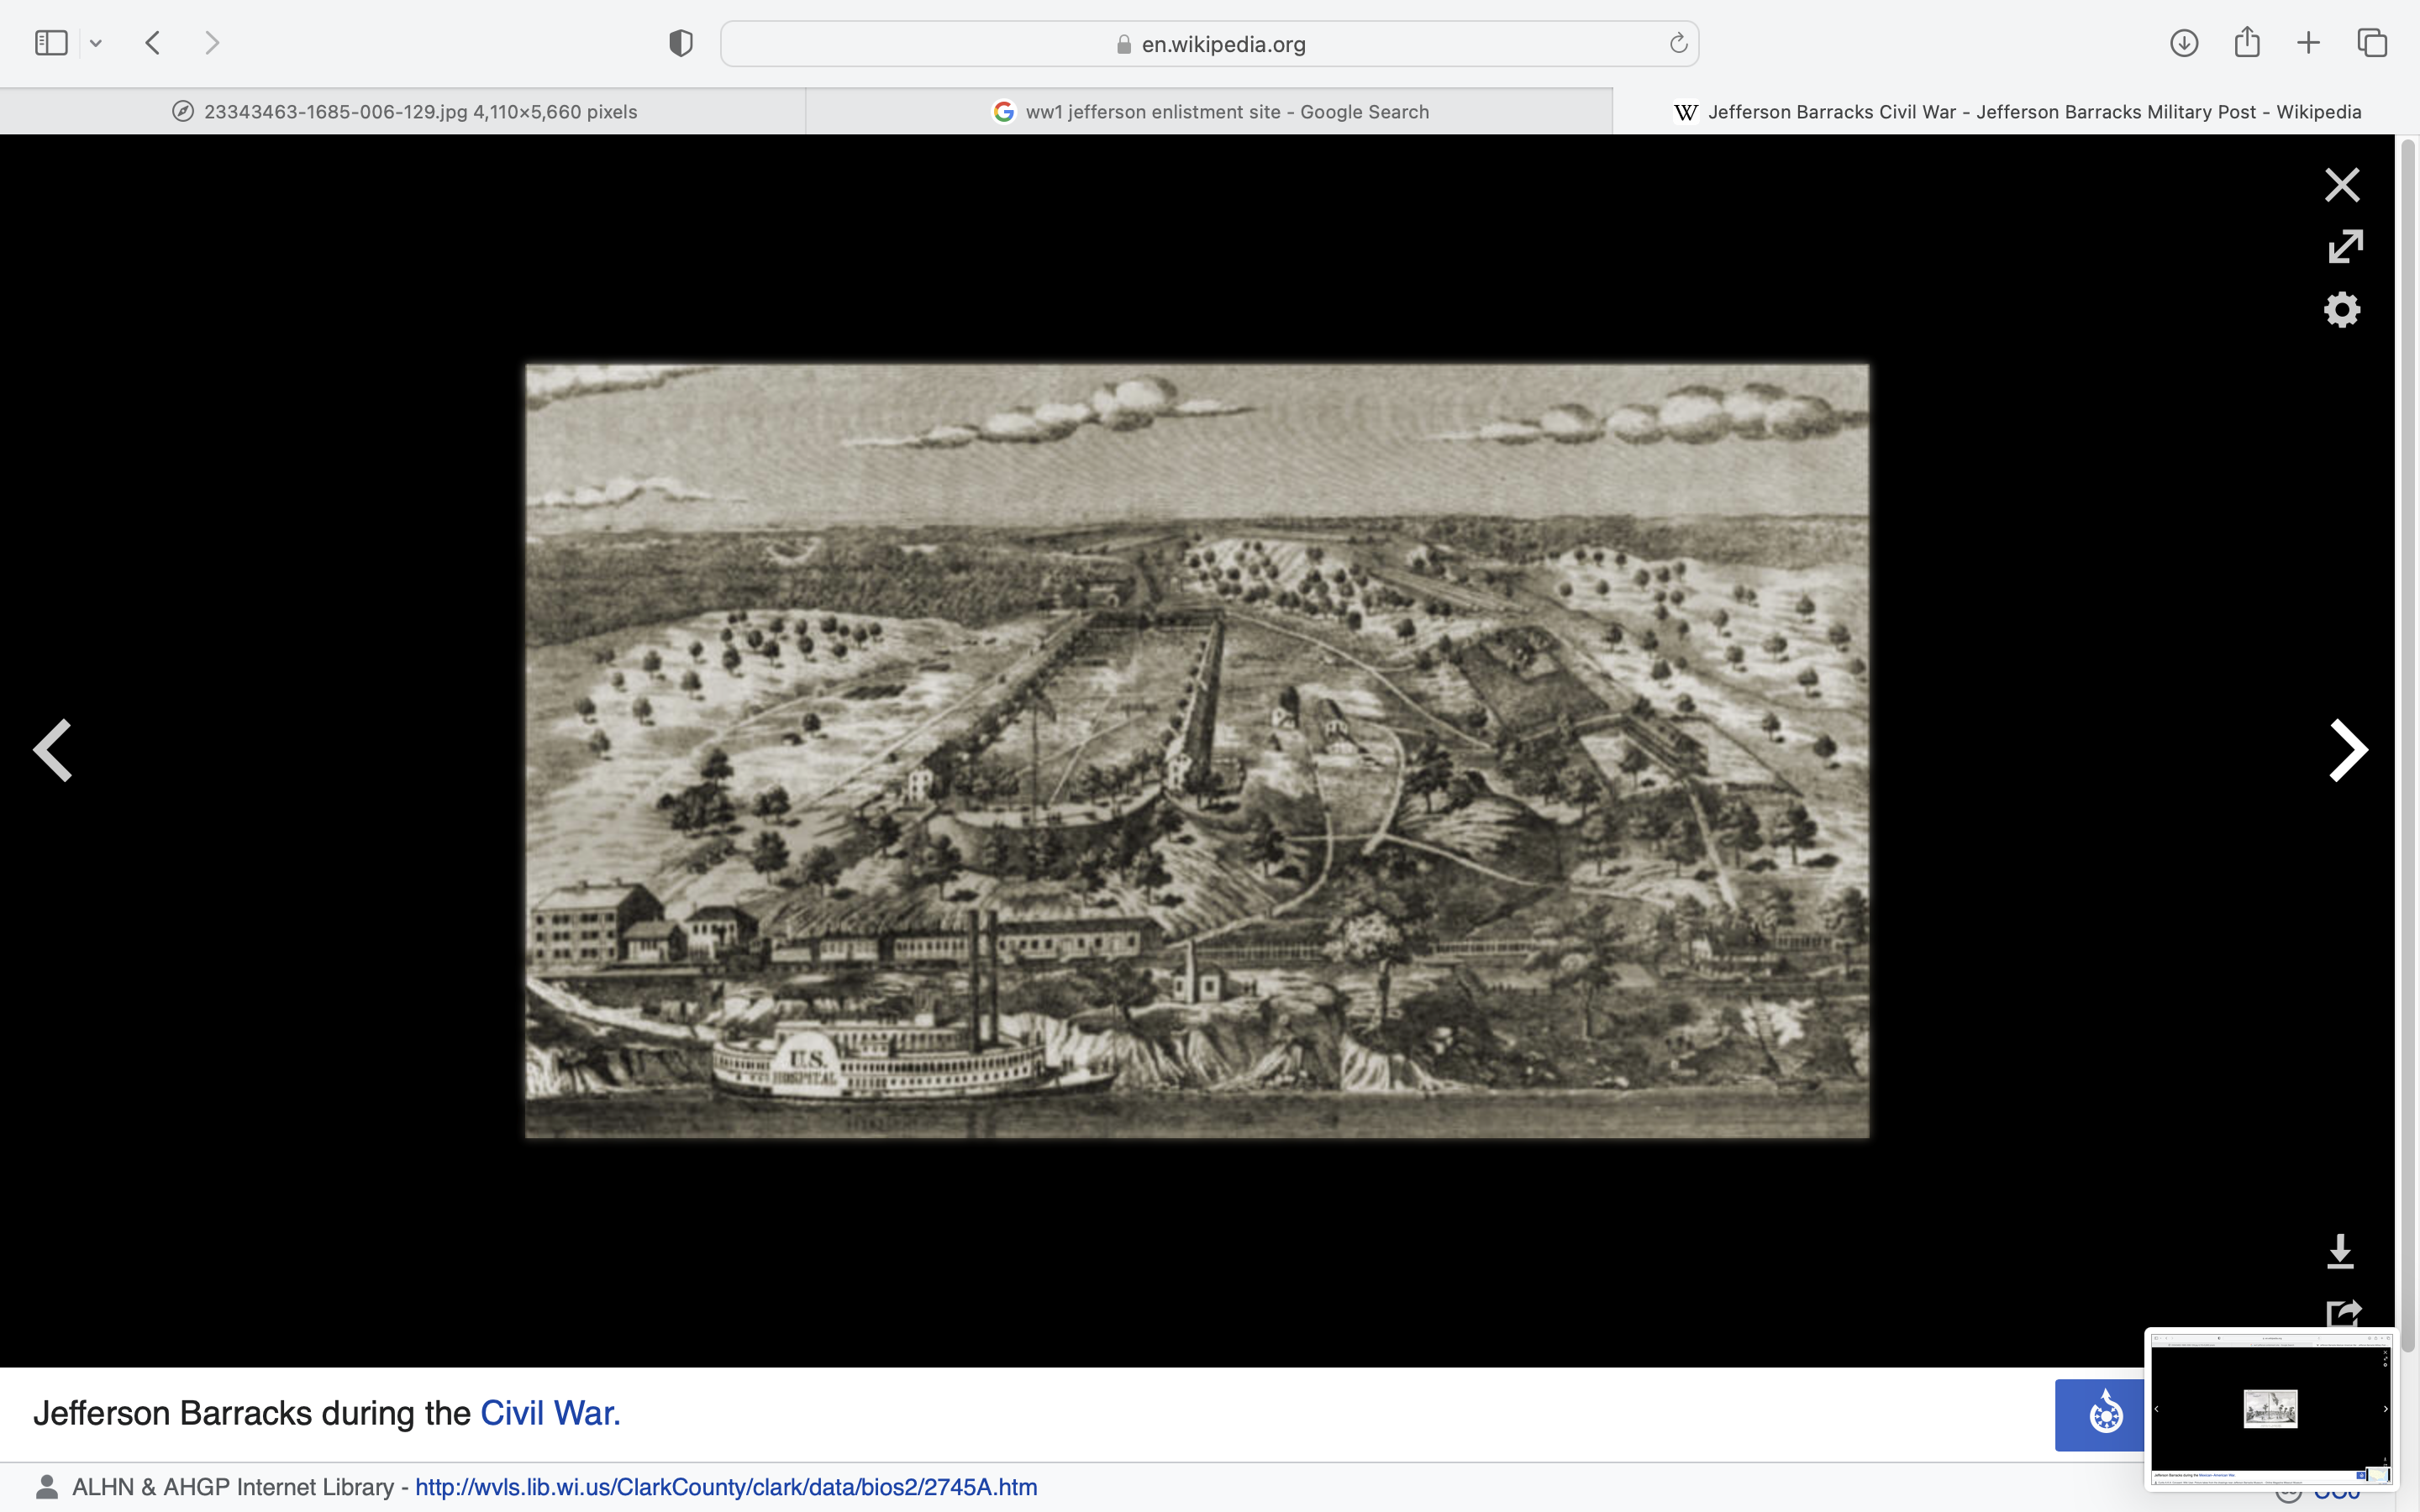Image resolution: width=2420 pixels, height=1512 pixels.
Task: Open the Civil War link in caption
Action: point(549,1413)
